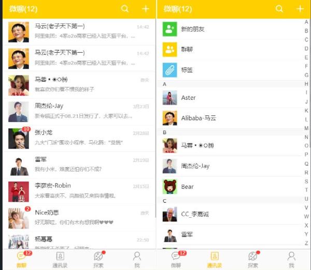
Task: Select 微聊 tab in right bottom bar
Action: pyautogui.click(x=176, y=259)
